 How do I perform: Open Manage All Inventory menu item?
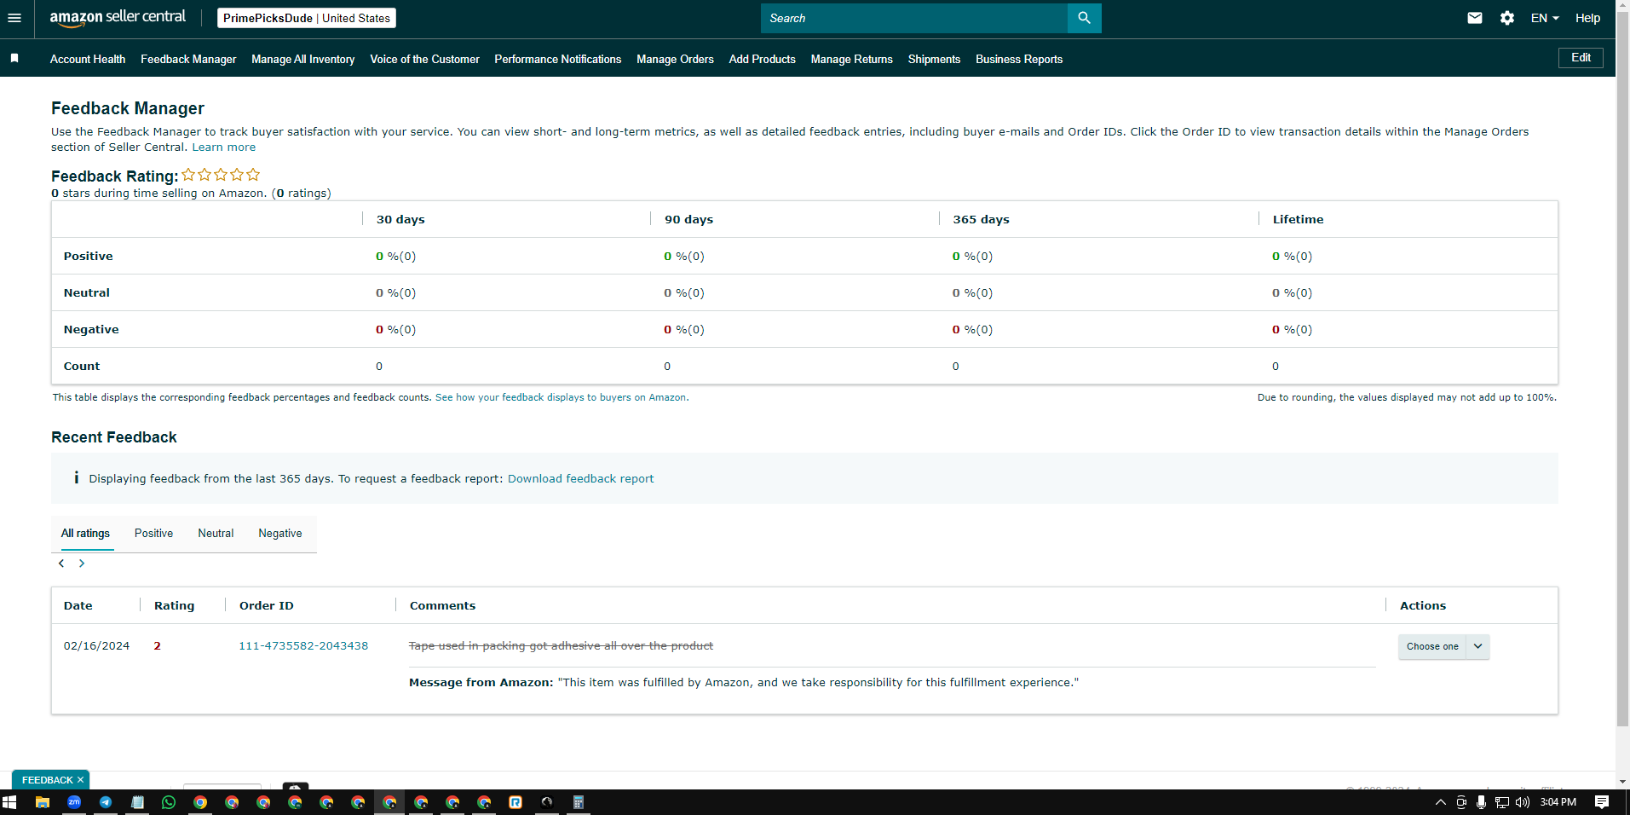click(303, 59)
